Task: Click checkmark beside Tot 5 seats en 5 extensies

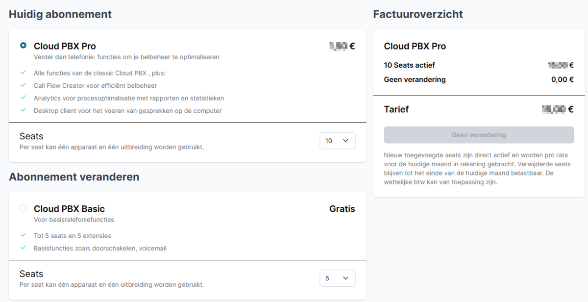Action: [x=23, y=235]
